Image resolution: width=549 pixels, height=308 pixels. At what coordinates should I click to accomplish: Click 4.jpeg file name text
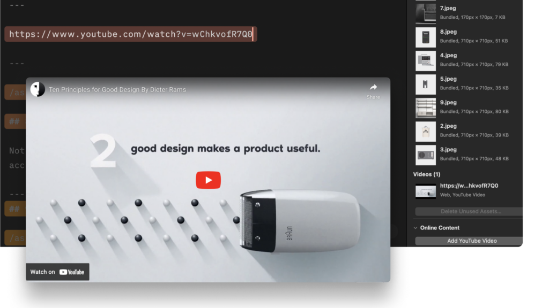point(448,55)
